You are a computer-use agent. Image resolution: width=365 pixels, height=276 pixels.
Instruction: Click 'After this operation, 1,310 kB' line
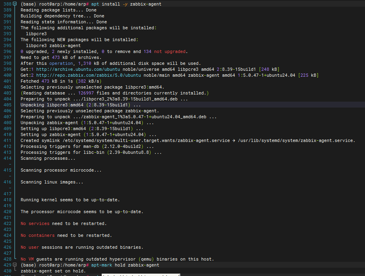point(111,63)
